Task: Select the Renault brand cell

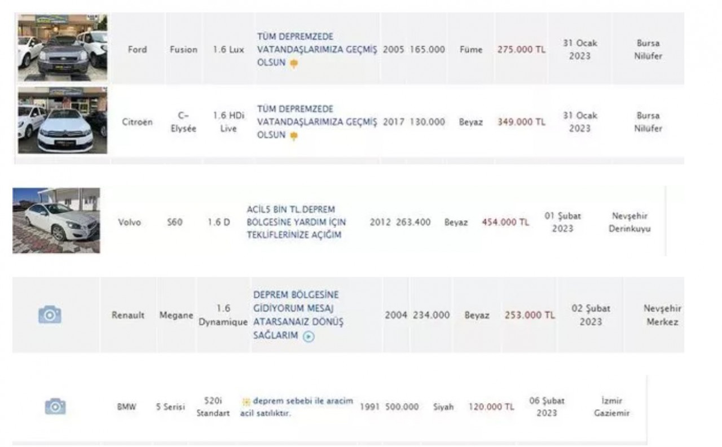Action: 128,315
